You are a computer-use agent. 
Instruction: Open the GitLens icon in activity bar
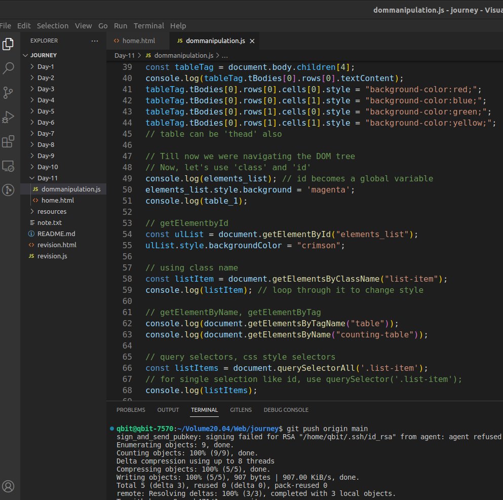pos(8,190)
